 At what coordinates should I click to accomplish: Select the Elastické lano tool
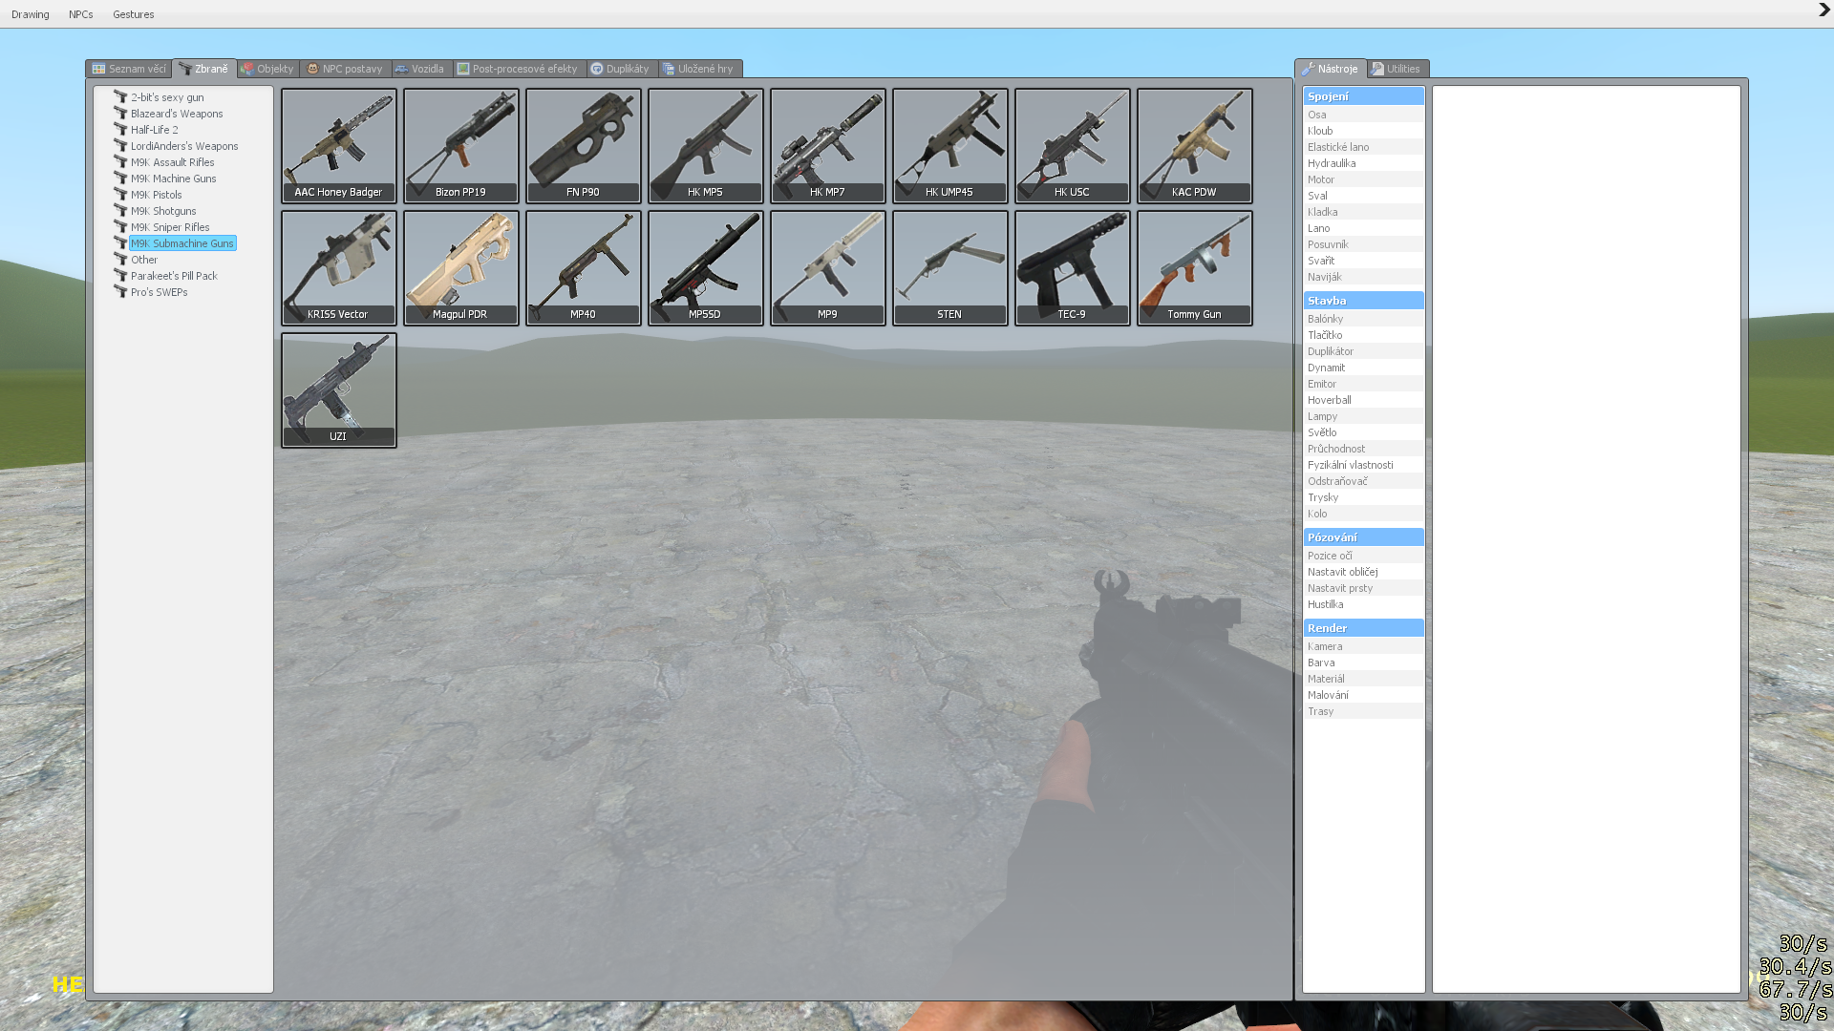1363,147
